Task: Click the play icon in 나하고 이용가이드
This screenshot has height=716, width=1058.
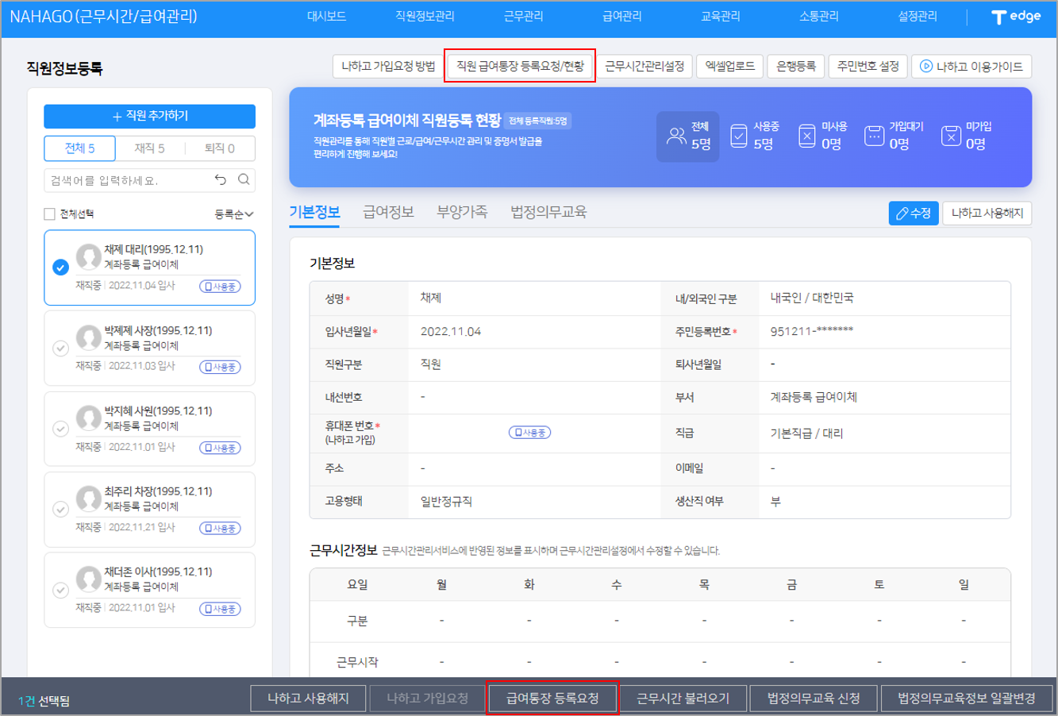Action: 925,66
